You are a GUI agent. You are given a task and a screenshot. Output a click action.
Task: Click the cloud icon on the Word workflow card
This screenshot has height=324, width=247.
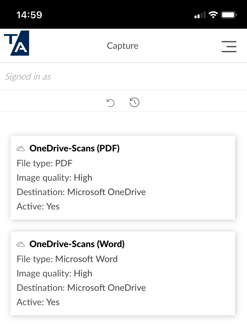coord(20,244)
